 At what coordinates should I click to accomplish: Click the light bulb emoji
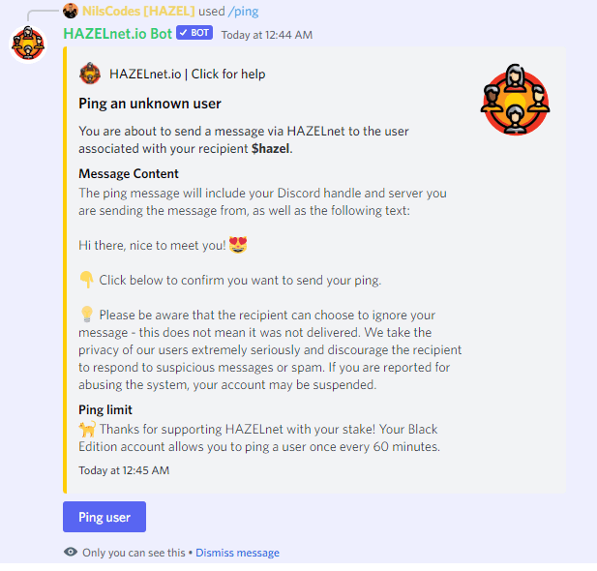point(87,315)
